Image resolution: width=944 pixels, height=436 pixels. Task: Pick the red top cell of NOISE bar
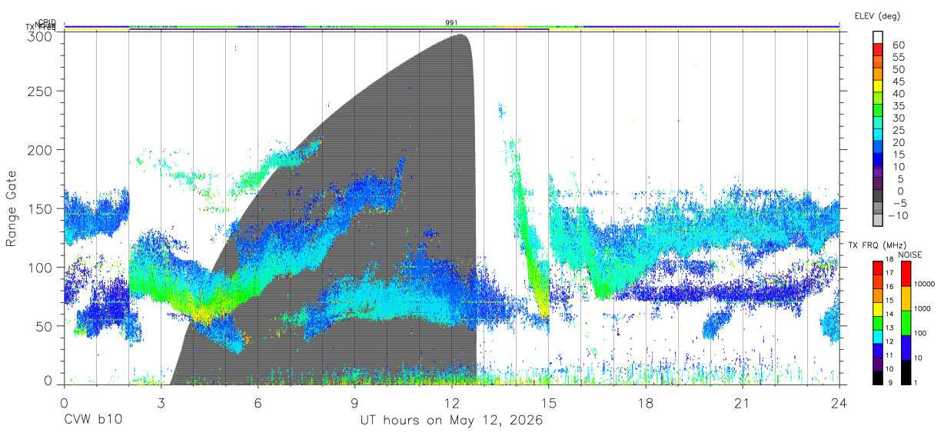tap(905, 273)
